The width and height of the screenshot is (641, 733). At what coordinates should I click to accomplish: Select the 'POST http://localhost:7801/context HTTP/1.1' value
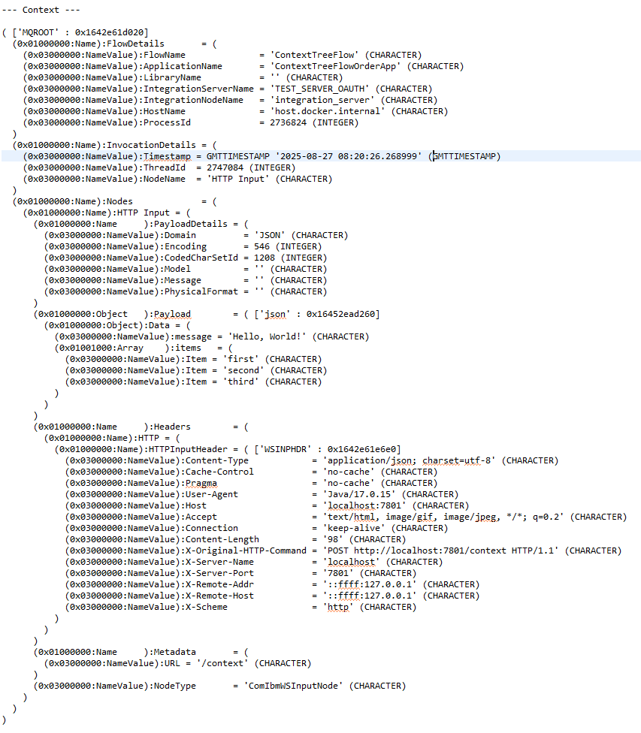click(x=440, y=551)
